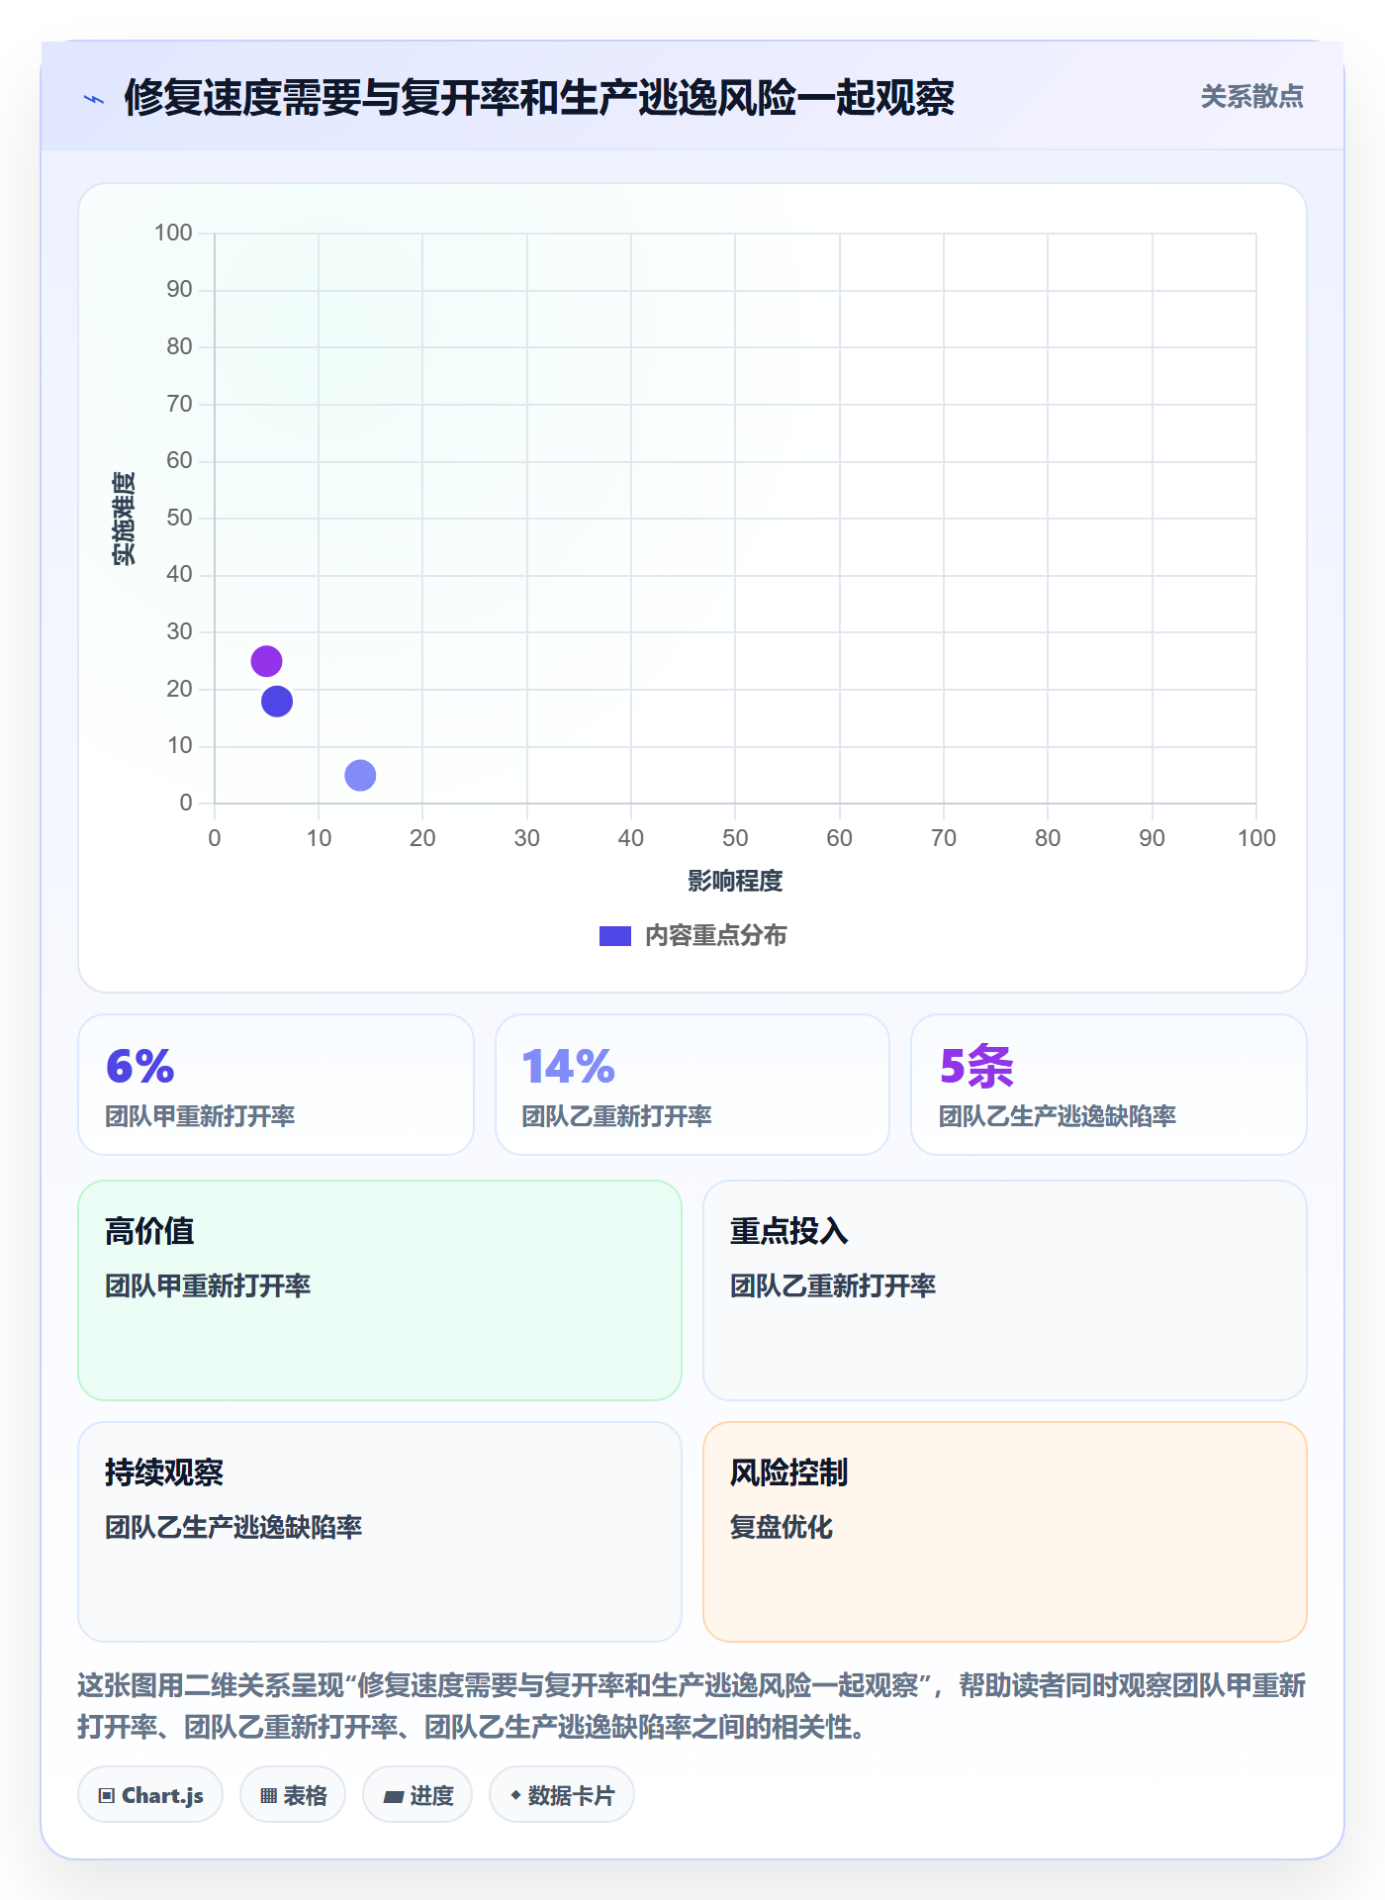Open the 6% 团队甲重新打开率 stat card
Viewport: 1385px width, 1900px height.
click(x=276, y=1085)
